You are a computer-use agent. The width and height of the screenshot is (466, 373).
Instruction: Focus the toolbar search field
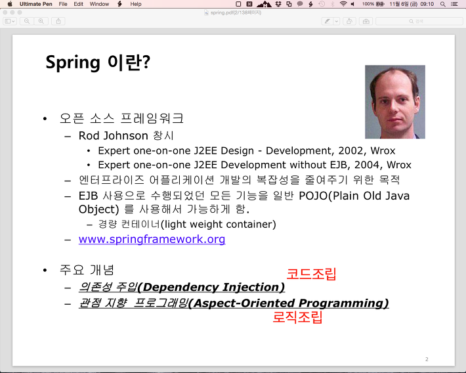coord(419,21)
